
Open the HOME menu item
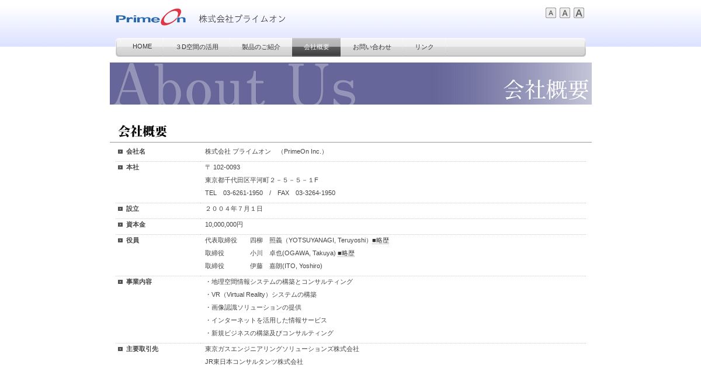point(142,47)
